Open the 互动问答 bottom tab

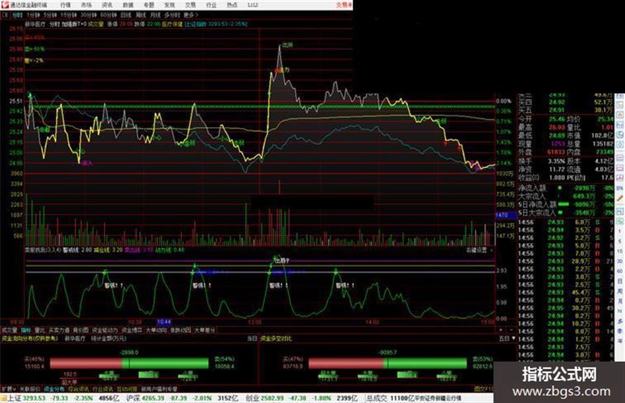click(x=127, y=388)
